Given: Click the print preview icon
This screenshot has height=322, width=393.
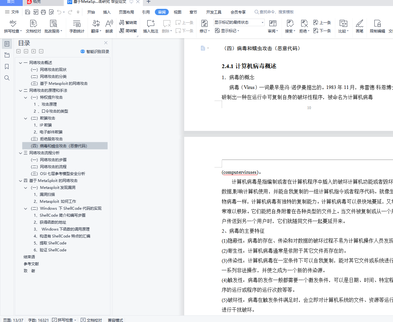Looking at the screenshot, I should pos(51,12).
